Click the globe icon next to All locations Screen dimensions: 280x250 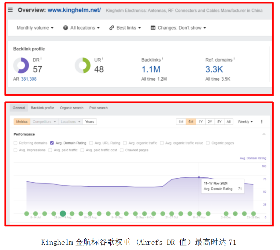[65, 28]
